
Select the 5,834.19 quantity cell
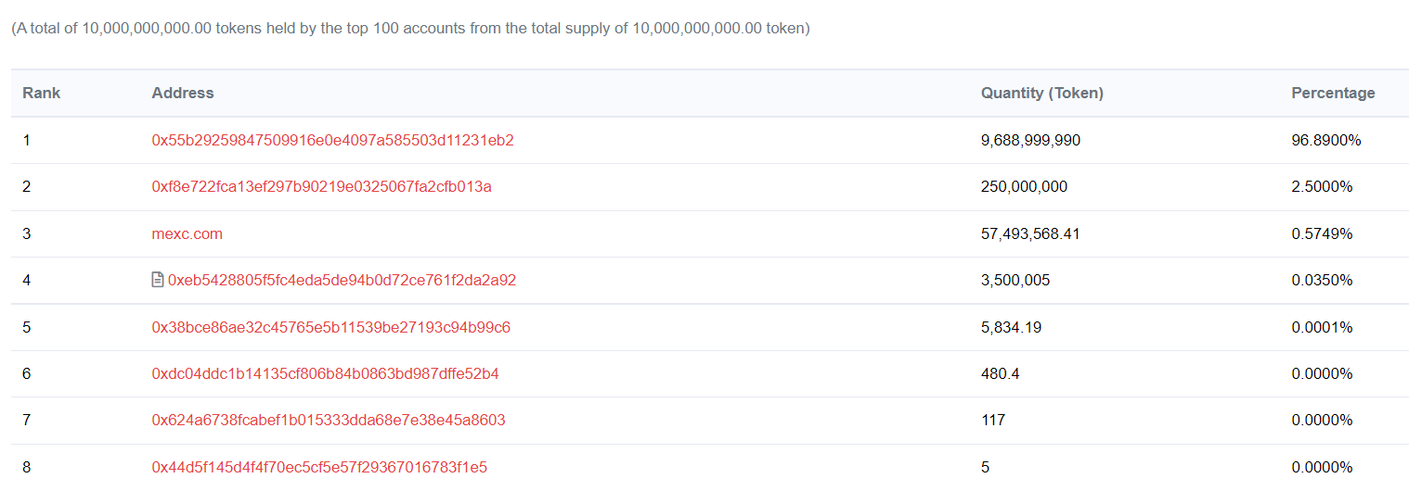pyautogui.click(x=1011, y=327)
